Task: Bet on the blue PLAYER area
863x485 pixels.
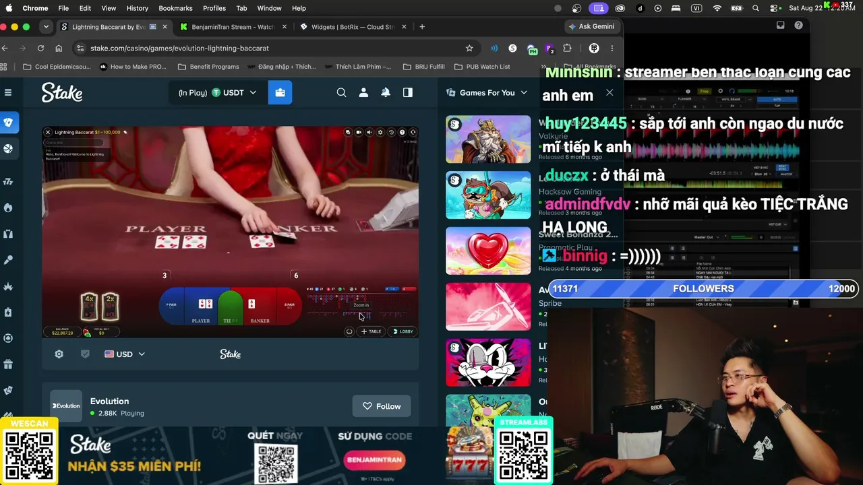Action: coord(201,307)
